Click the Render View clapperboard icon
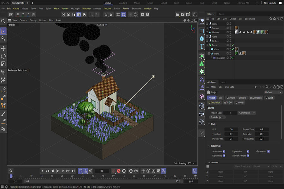 click(177, 14)
